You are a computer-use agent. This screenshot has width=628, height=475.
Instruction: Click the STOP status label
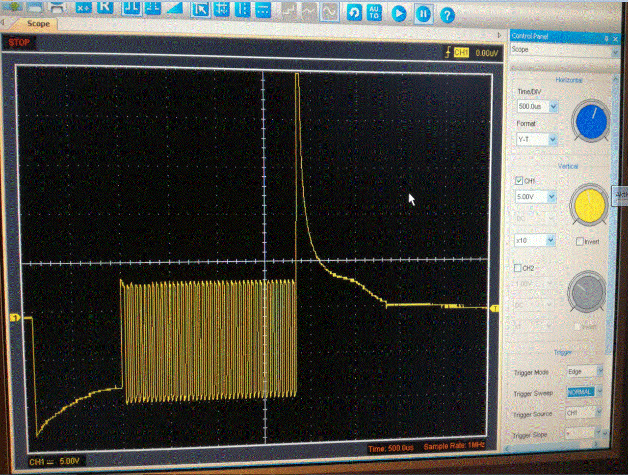click(19, 43)
